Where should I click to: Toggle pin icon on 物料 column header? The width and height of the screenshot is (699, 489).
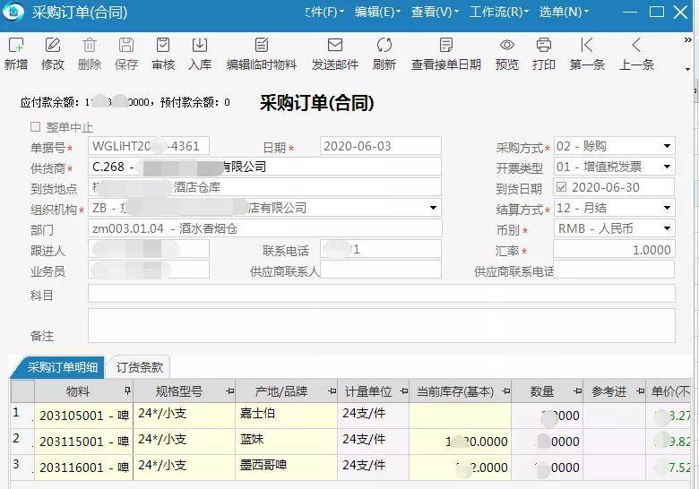click(x=127, y=391)
